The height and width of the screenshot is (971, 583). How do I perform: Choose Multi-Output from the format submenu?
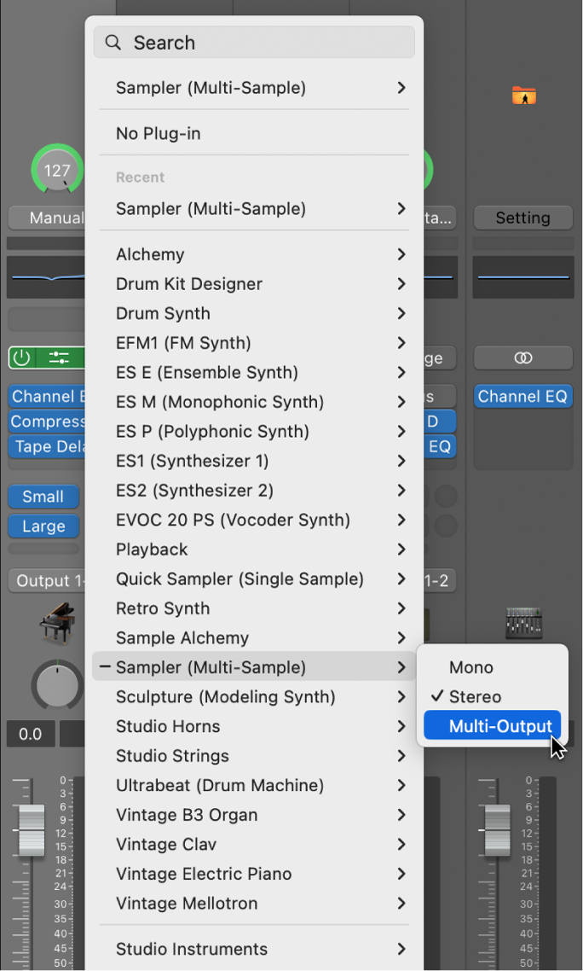492,726
